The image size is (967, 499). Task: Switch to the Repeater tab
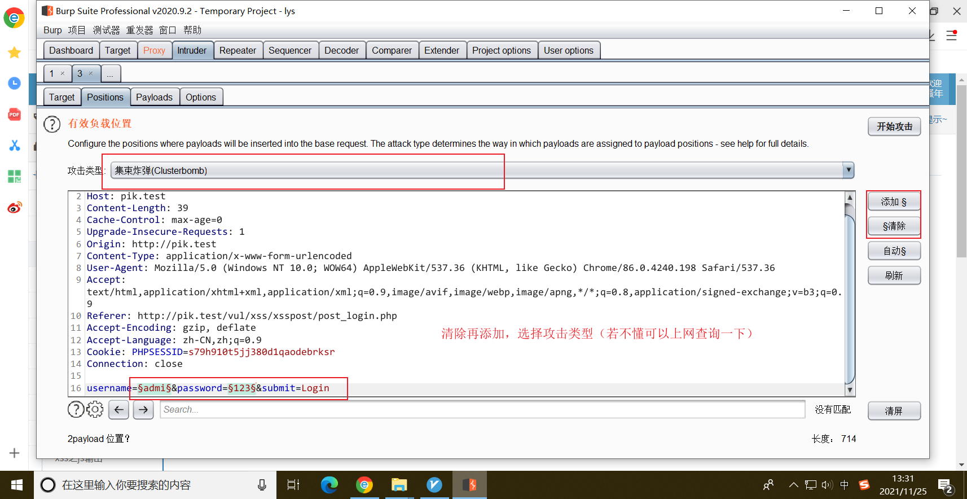(238, 50)
